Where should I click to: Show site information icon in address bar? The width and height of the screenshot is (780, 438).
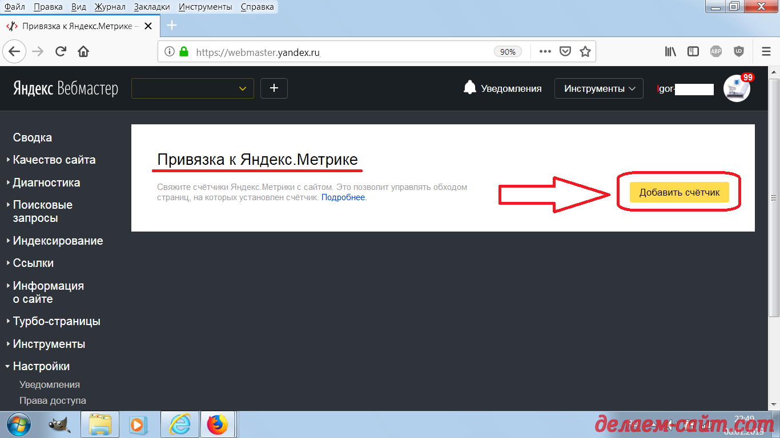tap(169, 51)
